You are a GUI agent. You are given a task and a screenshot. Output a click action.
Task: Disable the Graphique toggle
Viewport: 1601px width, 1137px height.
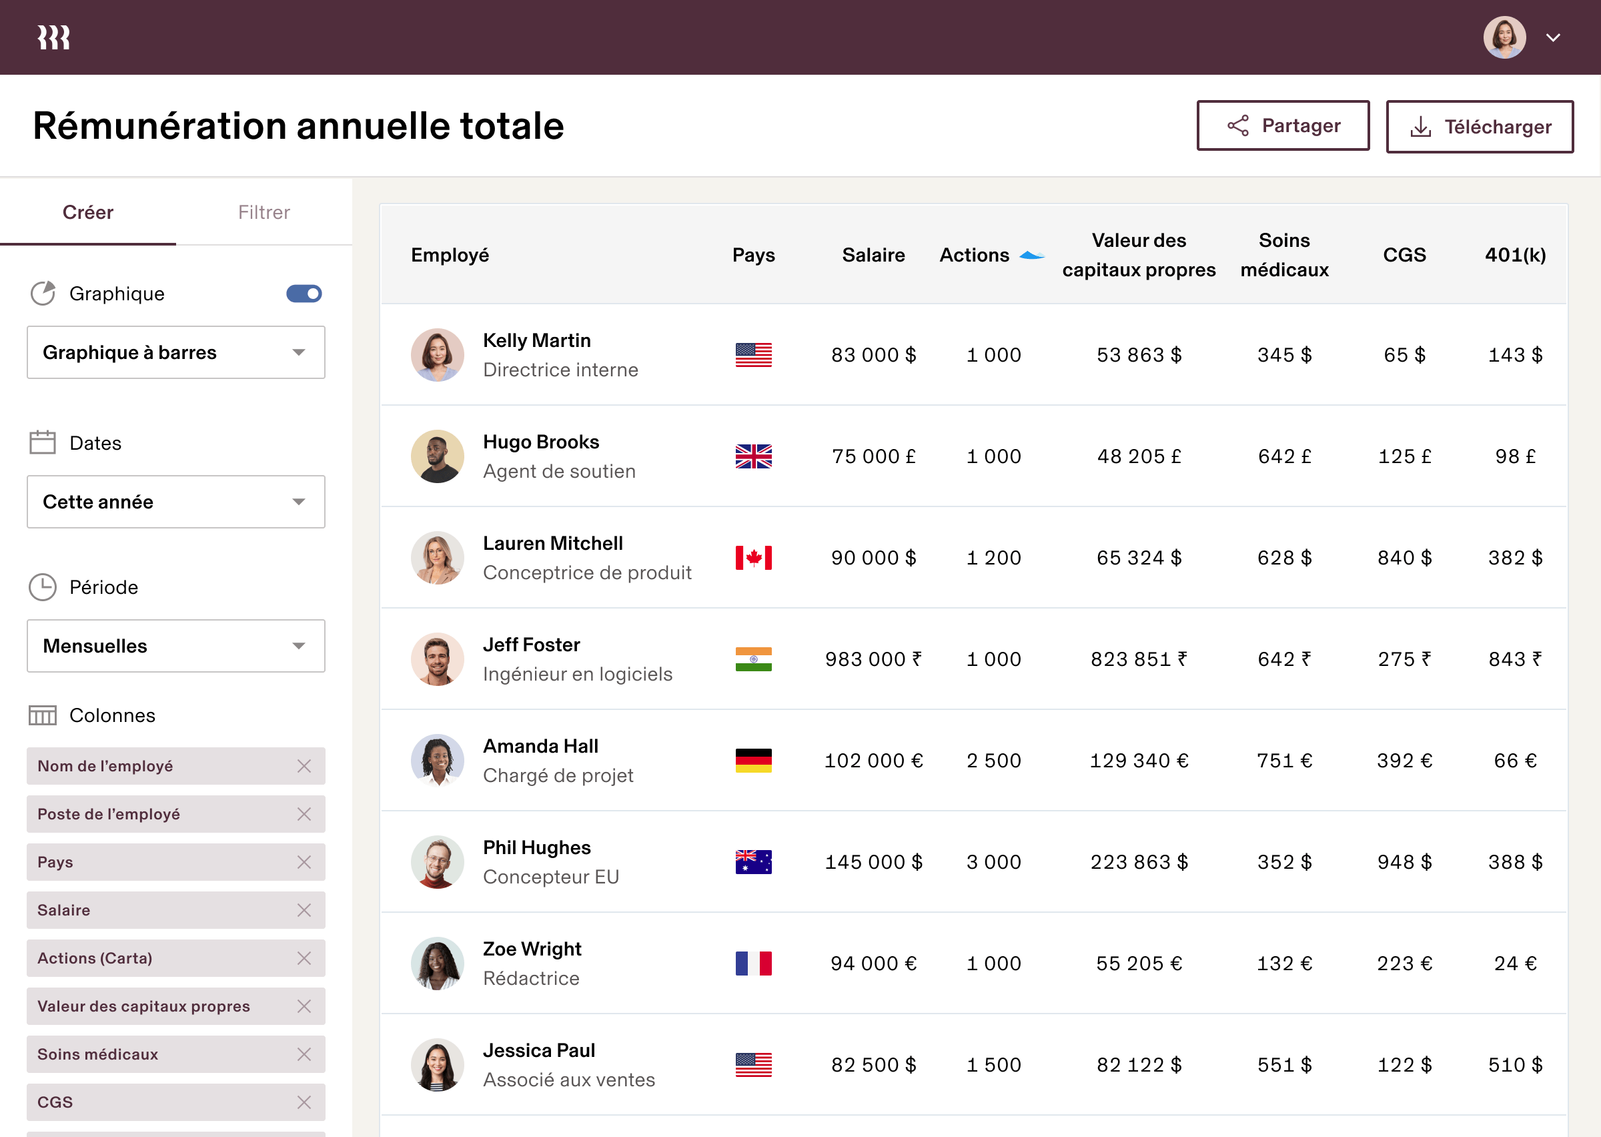(x=304, y=294)
